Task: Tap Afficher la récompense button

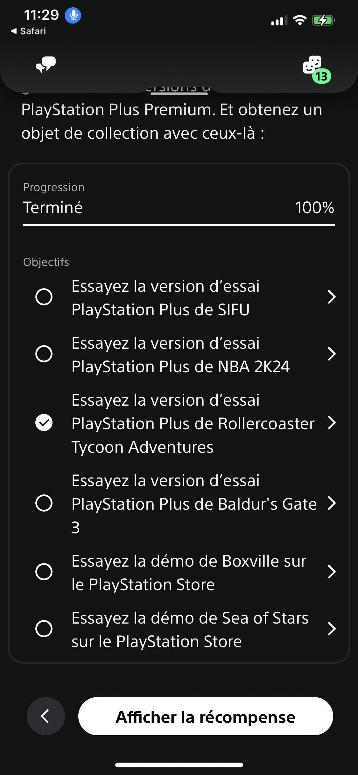Action: [206, 716]
